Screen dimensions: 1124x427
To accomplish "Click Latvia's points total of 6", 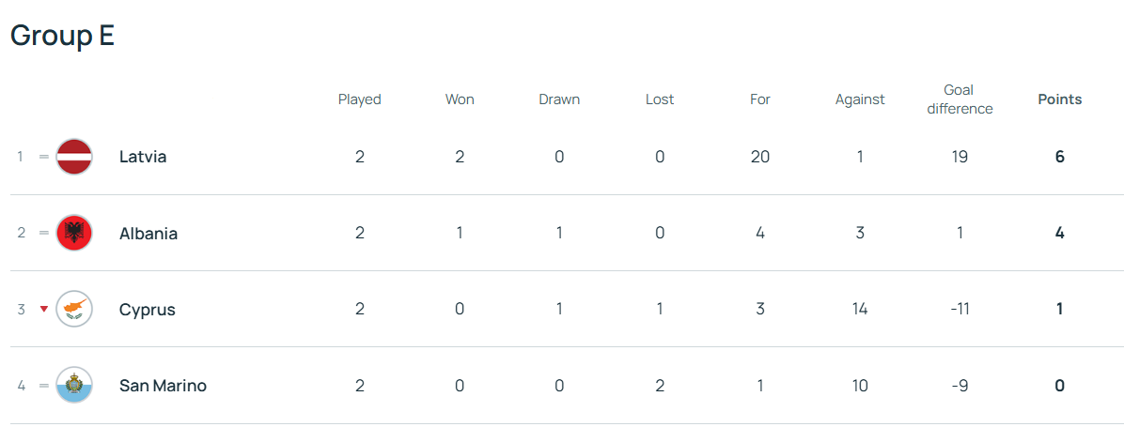I will tap(1059, 157).
